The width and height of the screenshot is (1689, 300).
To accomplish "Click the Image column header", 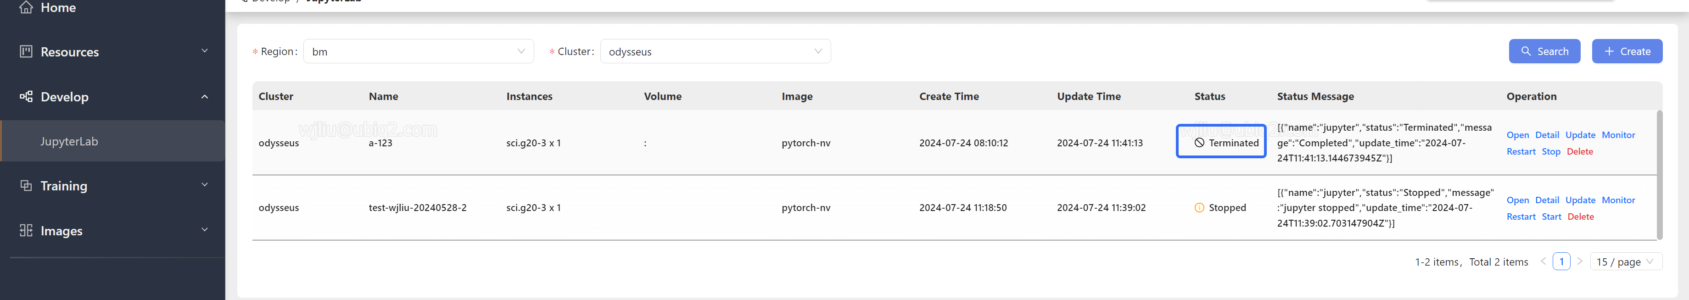I will (797, 96).
